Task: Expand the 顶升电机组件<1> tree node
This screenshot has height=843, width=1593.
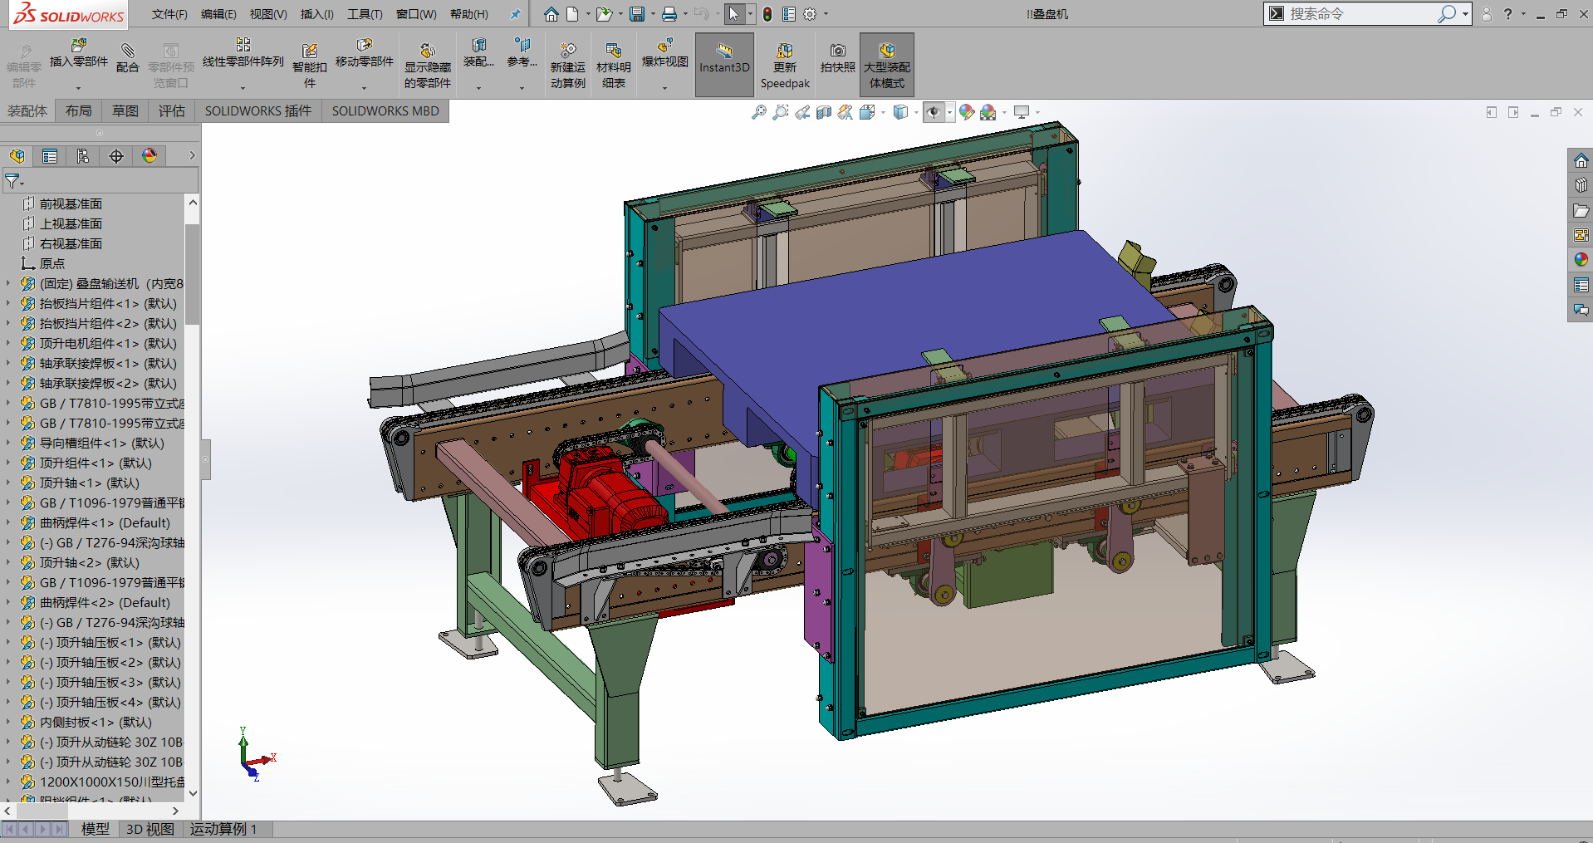Action: click(x=8, y=343)
